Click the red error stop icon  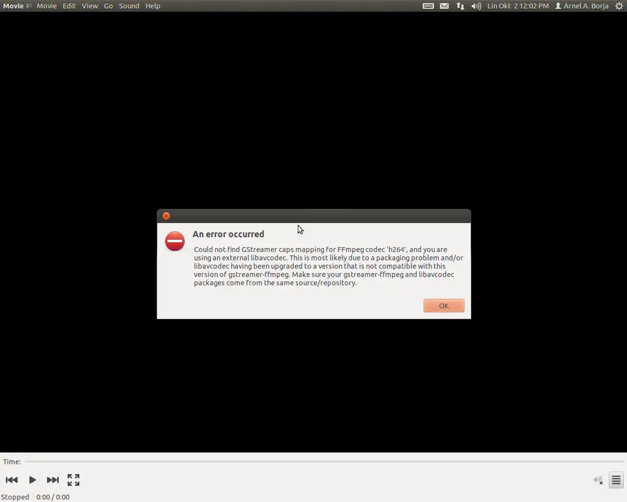[175, 241]
